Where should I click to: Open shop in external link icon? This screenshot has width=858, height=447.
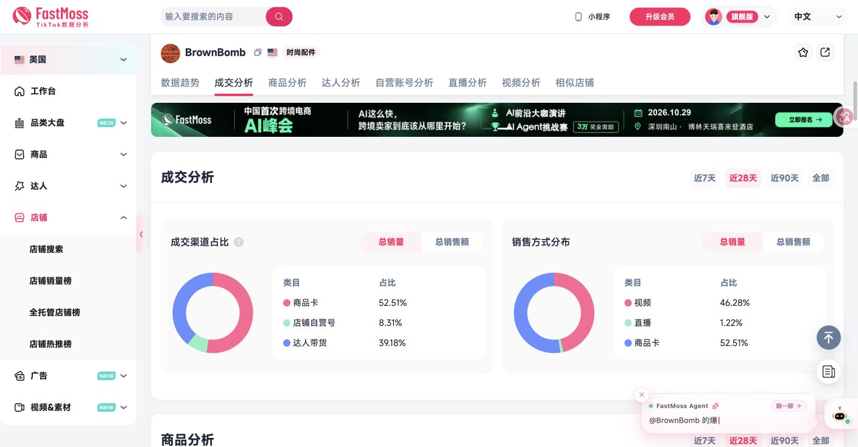pyautogui.click(x=825, y=52)
